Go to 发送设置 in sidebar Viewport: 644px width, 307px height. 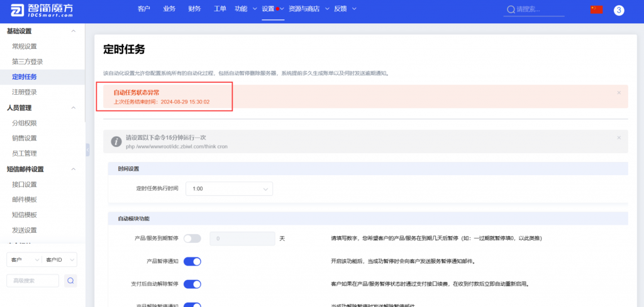point(25,230)
